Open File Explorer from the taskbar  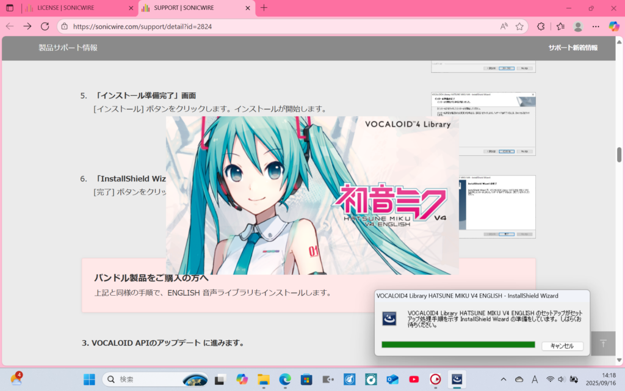coord(263,379)
